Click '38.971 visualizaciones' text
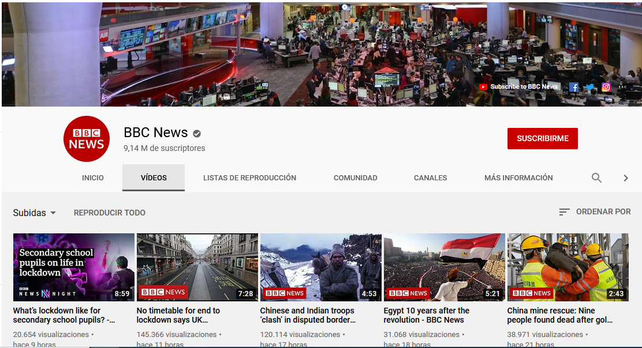The image size is (642, 348). 545,335
